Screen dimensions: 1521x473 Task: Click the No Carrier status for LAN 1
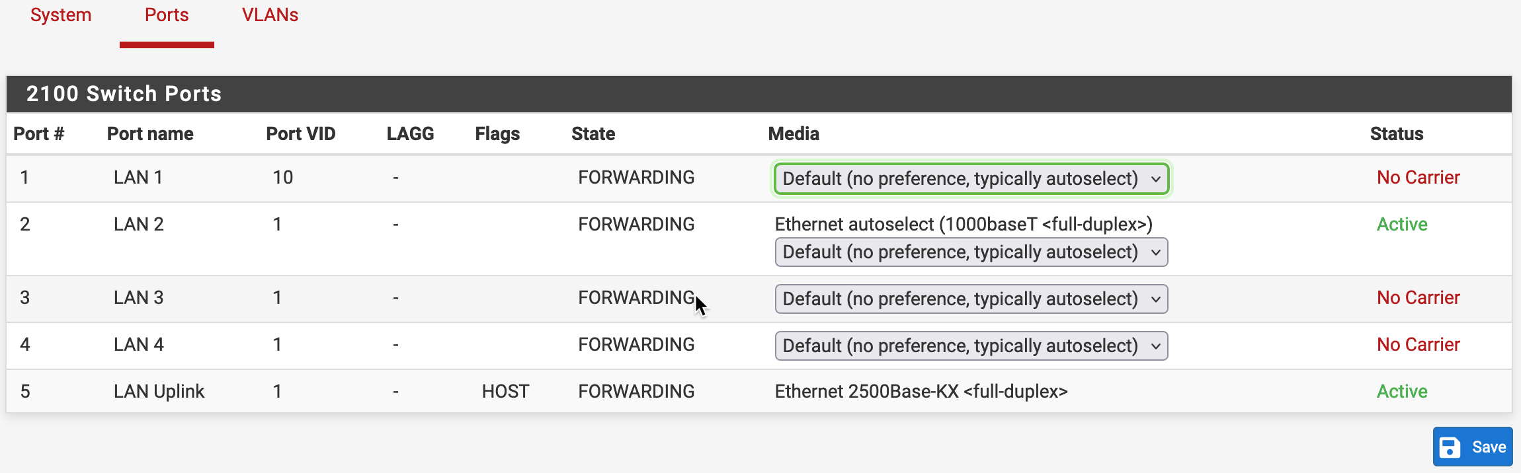pos(1418,177)
